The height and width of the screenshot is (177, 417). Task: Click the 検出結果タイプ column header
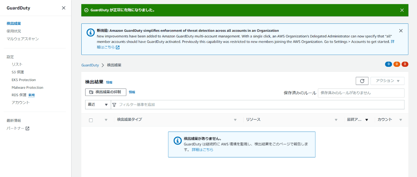coord(129,120)
